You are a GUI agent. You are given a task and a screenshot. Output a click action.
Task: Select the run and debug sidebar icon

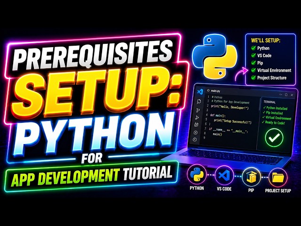(x=197, y=118)
